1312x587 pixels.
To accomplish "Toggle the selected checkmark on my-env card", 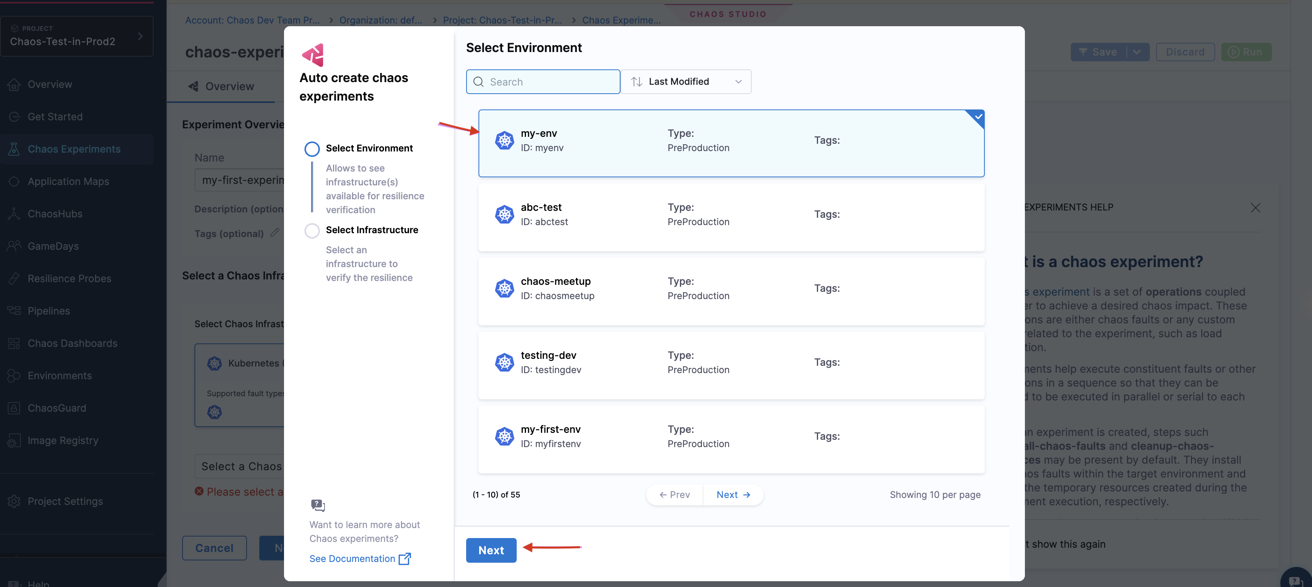I will 978,117.
